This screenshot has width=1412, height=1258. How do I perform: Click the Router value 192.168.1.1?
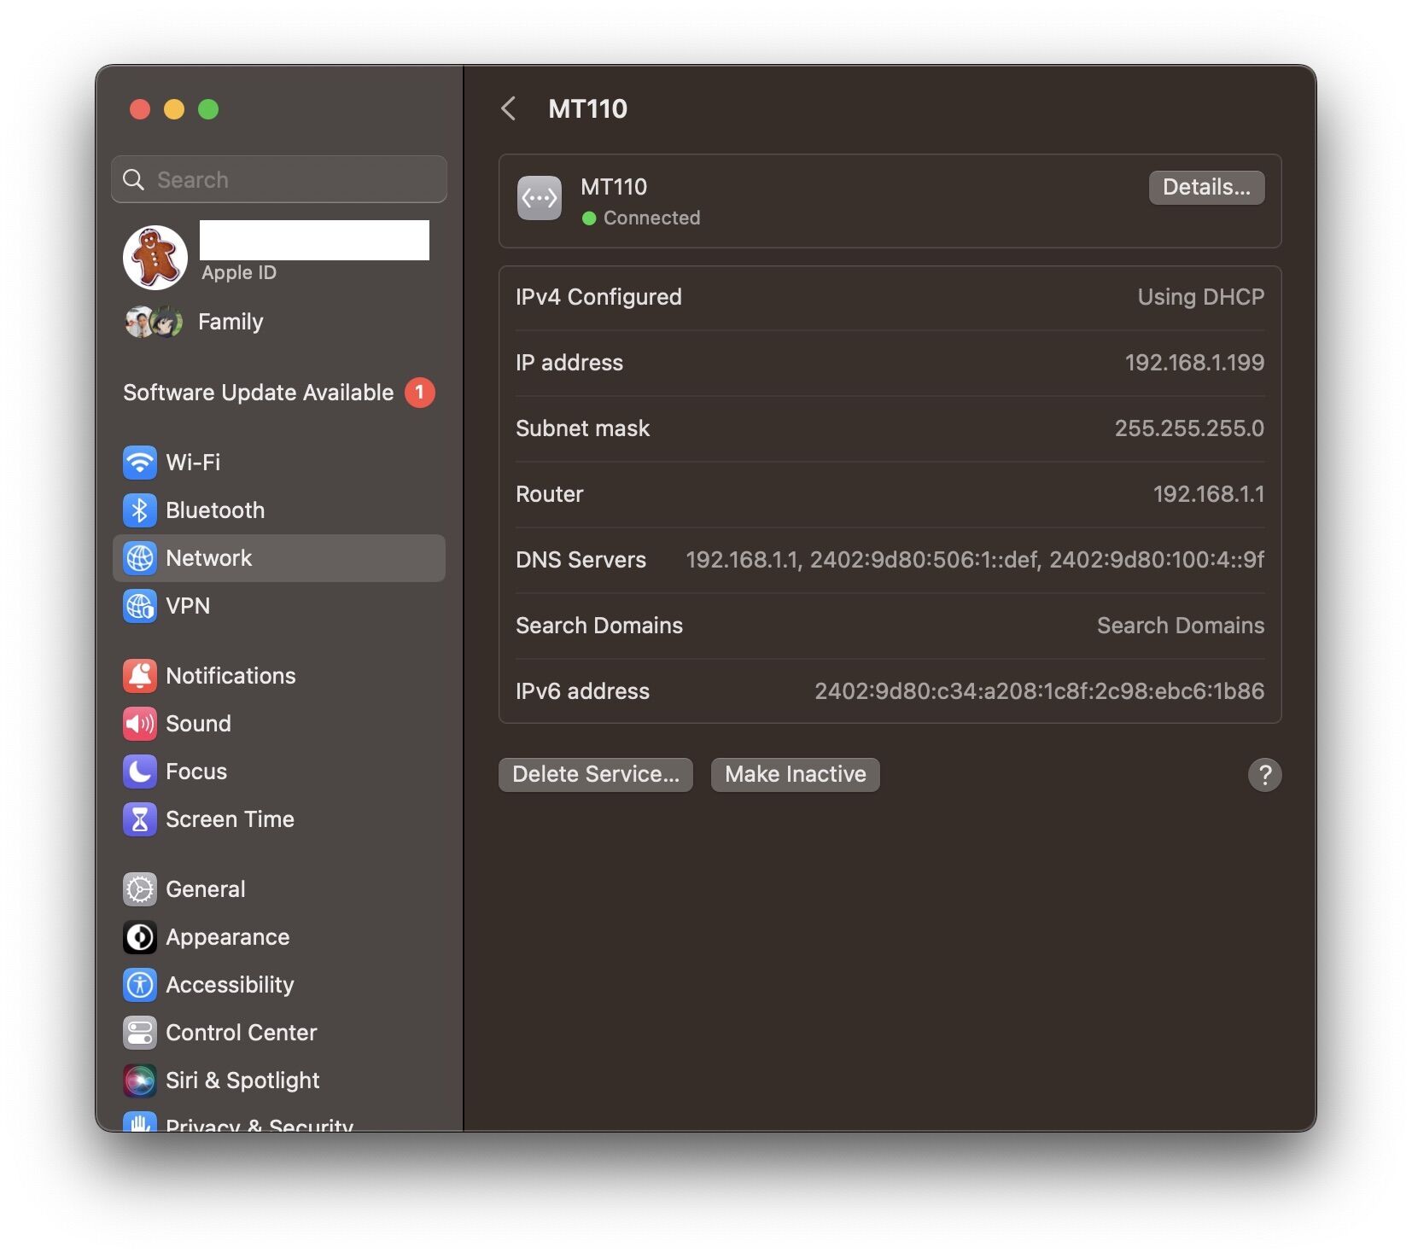pos(1209,494)
